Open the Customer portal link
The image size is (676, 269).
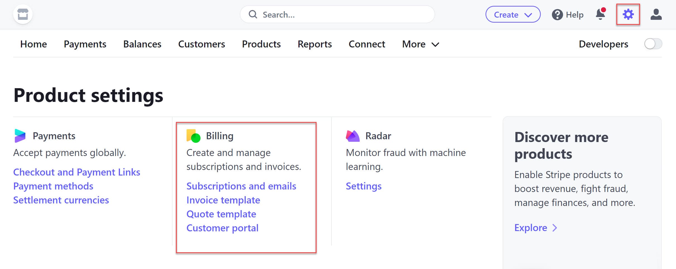tap(222, 228)
